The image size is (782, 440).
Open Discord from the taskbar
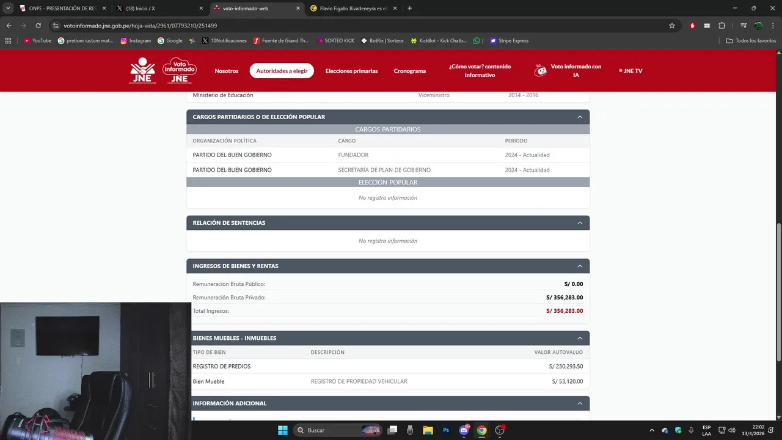(464, 430)
